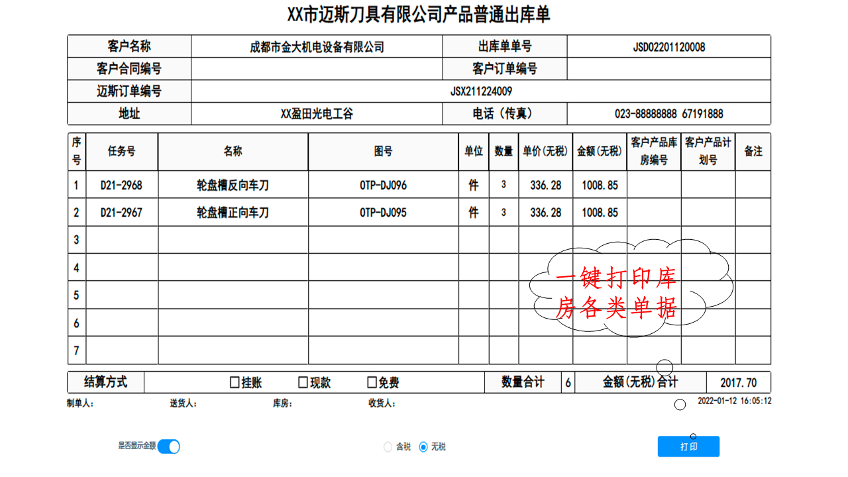Click quantity total value 6
Viewport: 848px width, 477px height.
point(568,383)
